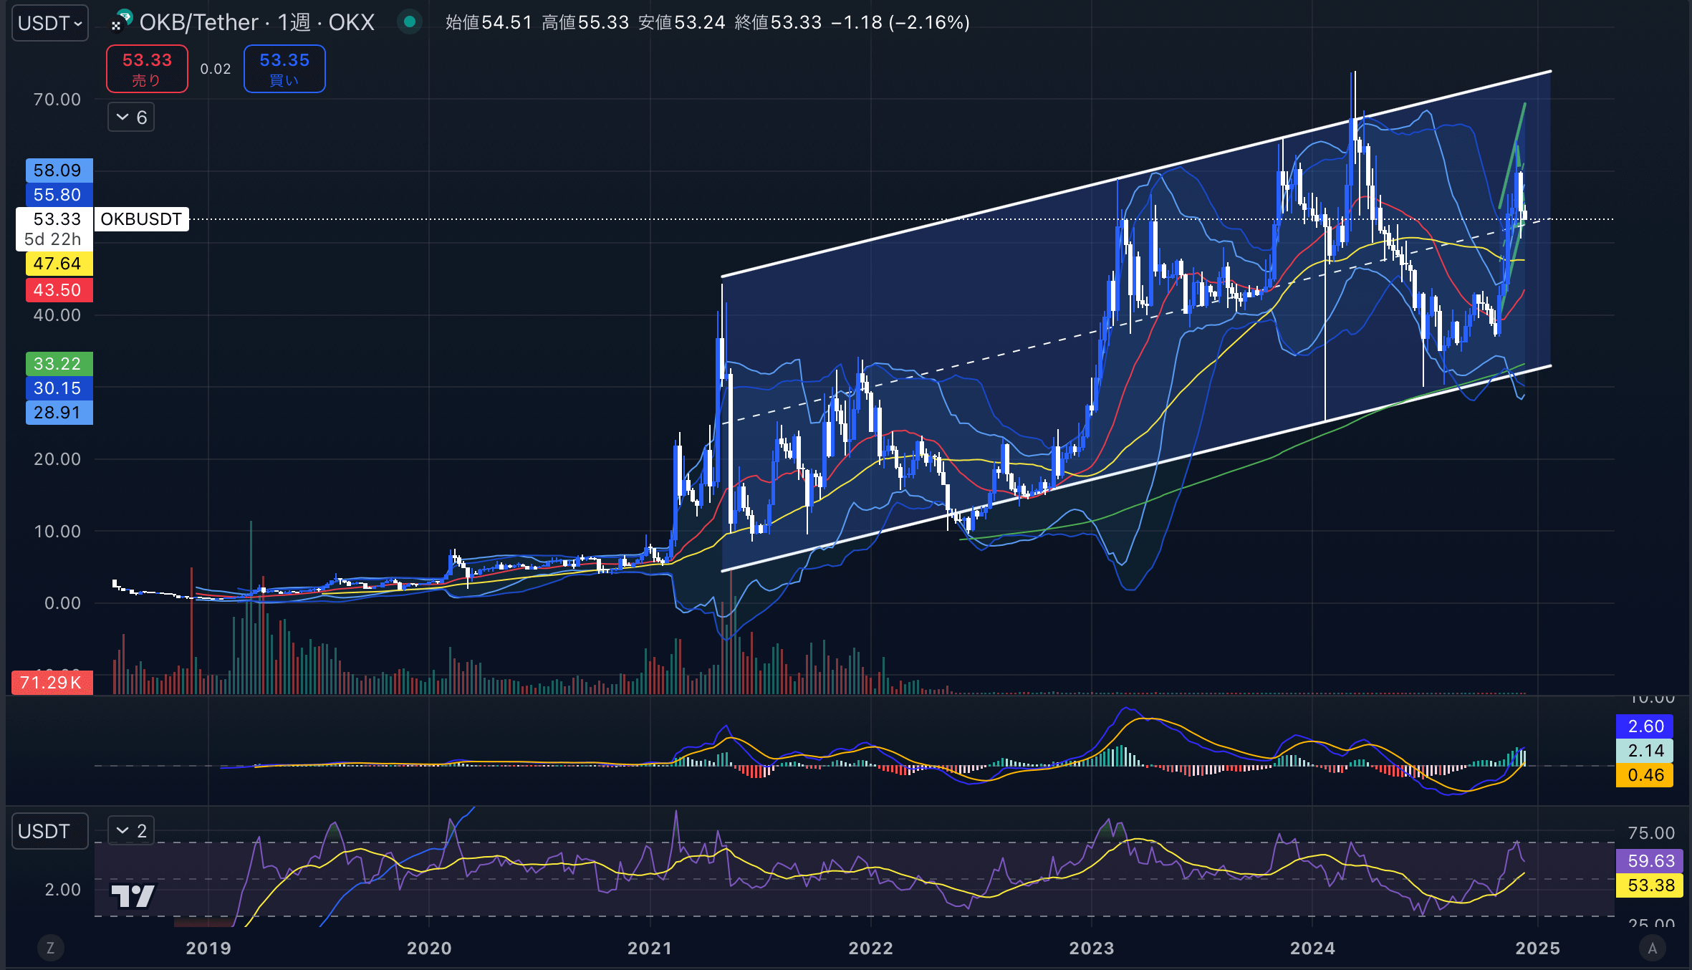Click the 33.22 green price label
This screenshot has width=1692, height=970.
(59, 364)
